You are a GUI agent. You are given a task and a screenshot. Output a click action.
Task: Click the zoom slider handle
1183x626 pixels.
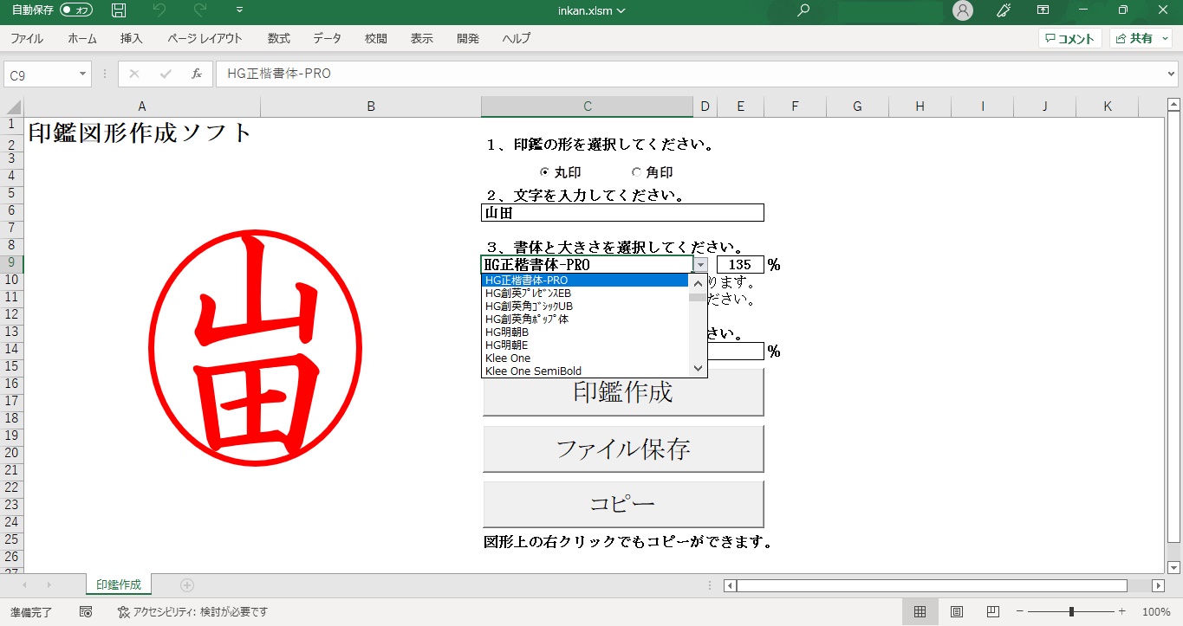(x=1071, y=611)
